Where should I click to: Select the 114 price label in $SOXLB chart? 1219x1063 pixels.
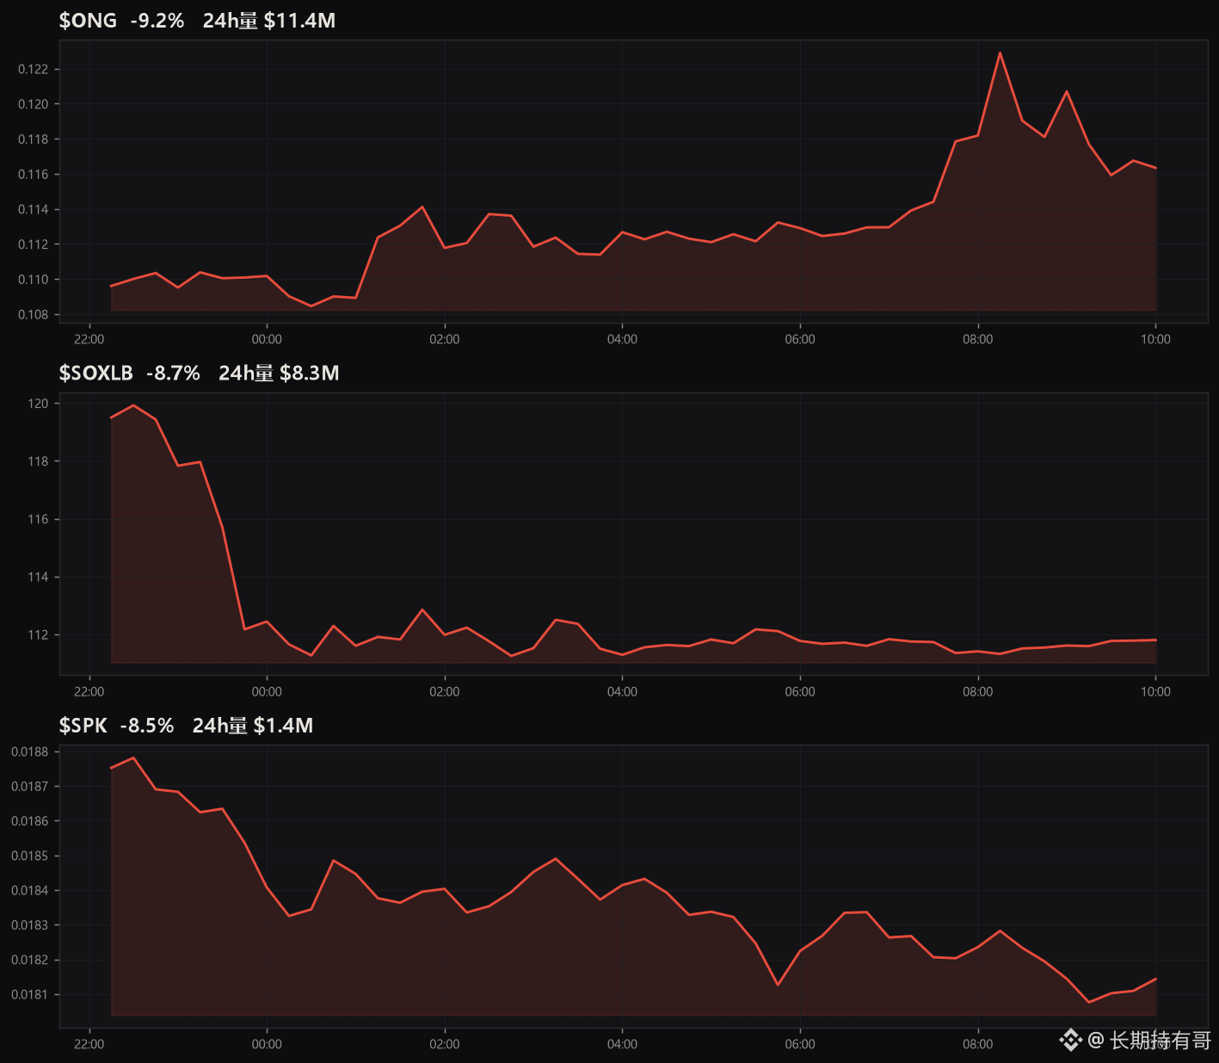[x=38, y=578]
